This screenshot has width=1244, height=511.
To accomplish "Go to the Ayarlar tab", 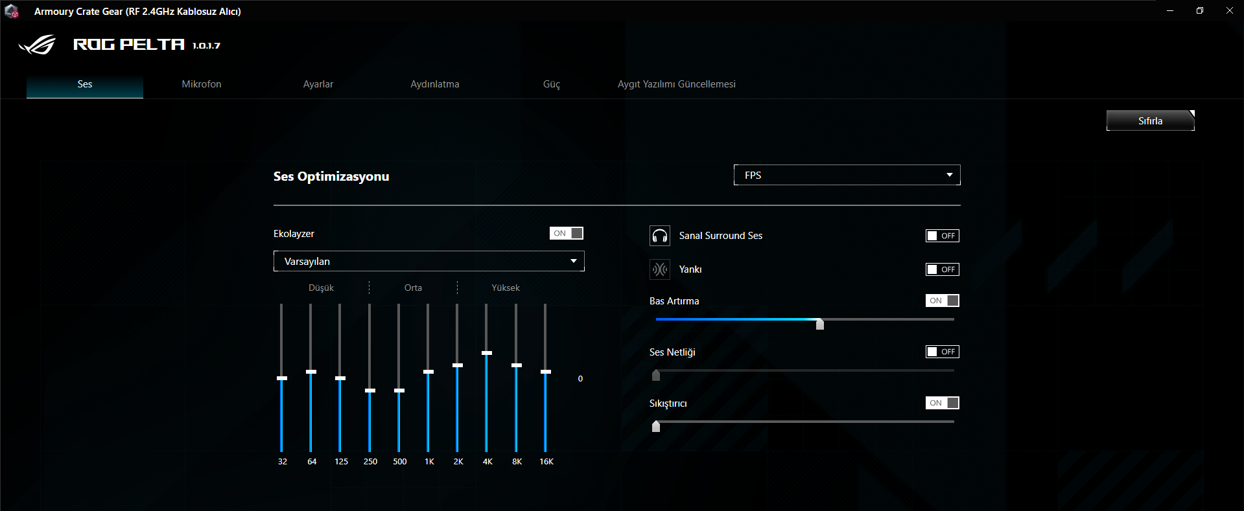I will tap(318, 84).
